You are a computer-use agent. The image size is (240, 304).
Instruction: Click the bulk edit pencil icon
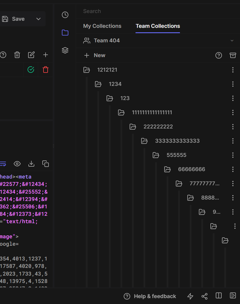(31, 55)
